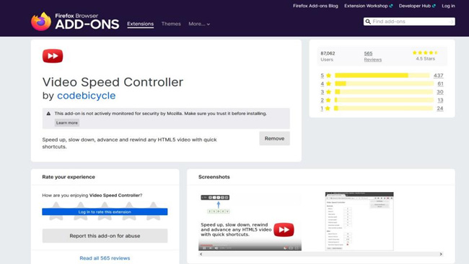The image size is (469, 264).
Task: Filter by 2 star reviews row
Action: pyautogui.click(x=382, y=100)
